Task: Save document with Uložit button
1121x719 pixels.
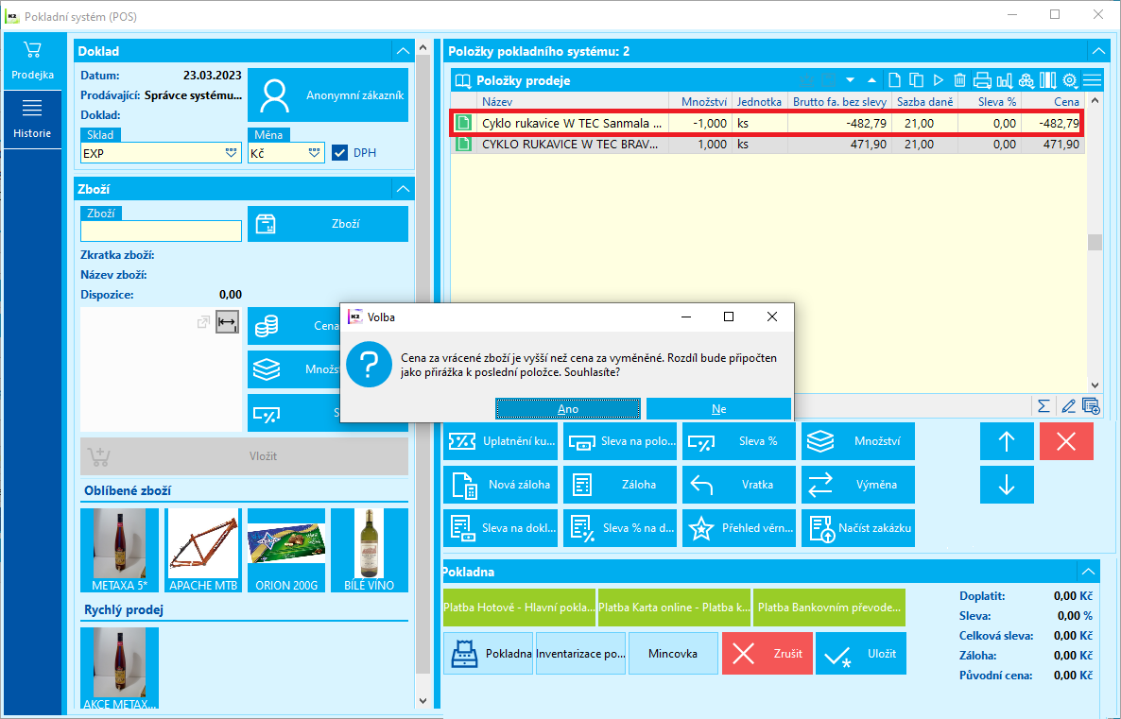Action: (x=861, y=653)
